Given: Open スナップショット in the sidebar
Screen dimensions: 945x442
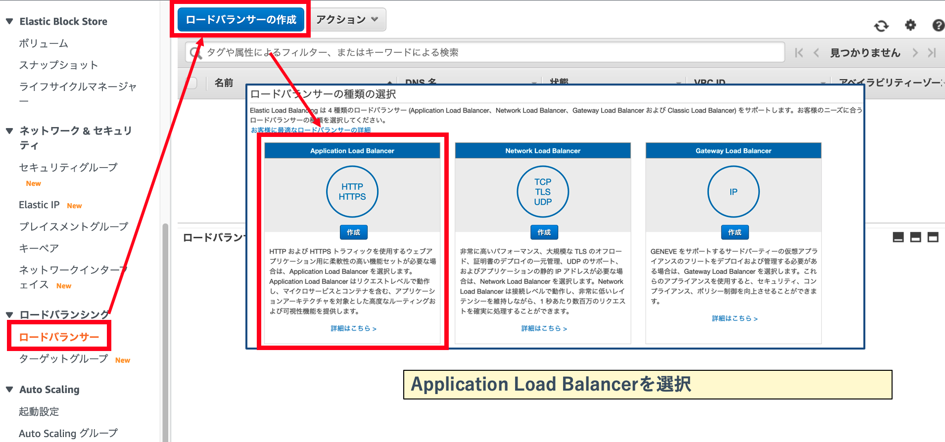Looking at the screenshot, I should [x=58, y=65].
